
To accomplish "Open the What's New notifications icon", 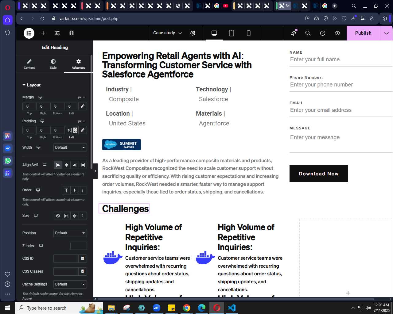I will (x=294, y=33).
